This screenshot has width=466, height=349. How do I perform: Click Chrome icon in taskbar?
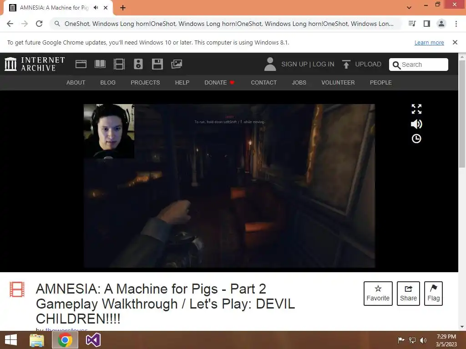65,340
